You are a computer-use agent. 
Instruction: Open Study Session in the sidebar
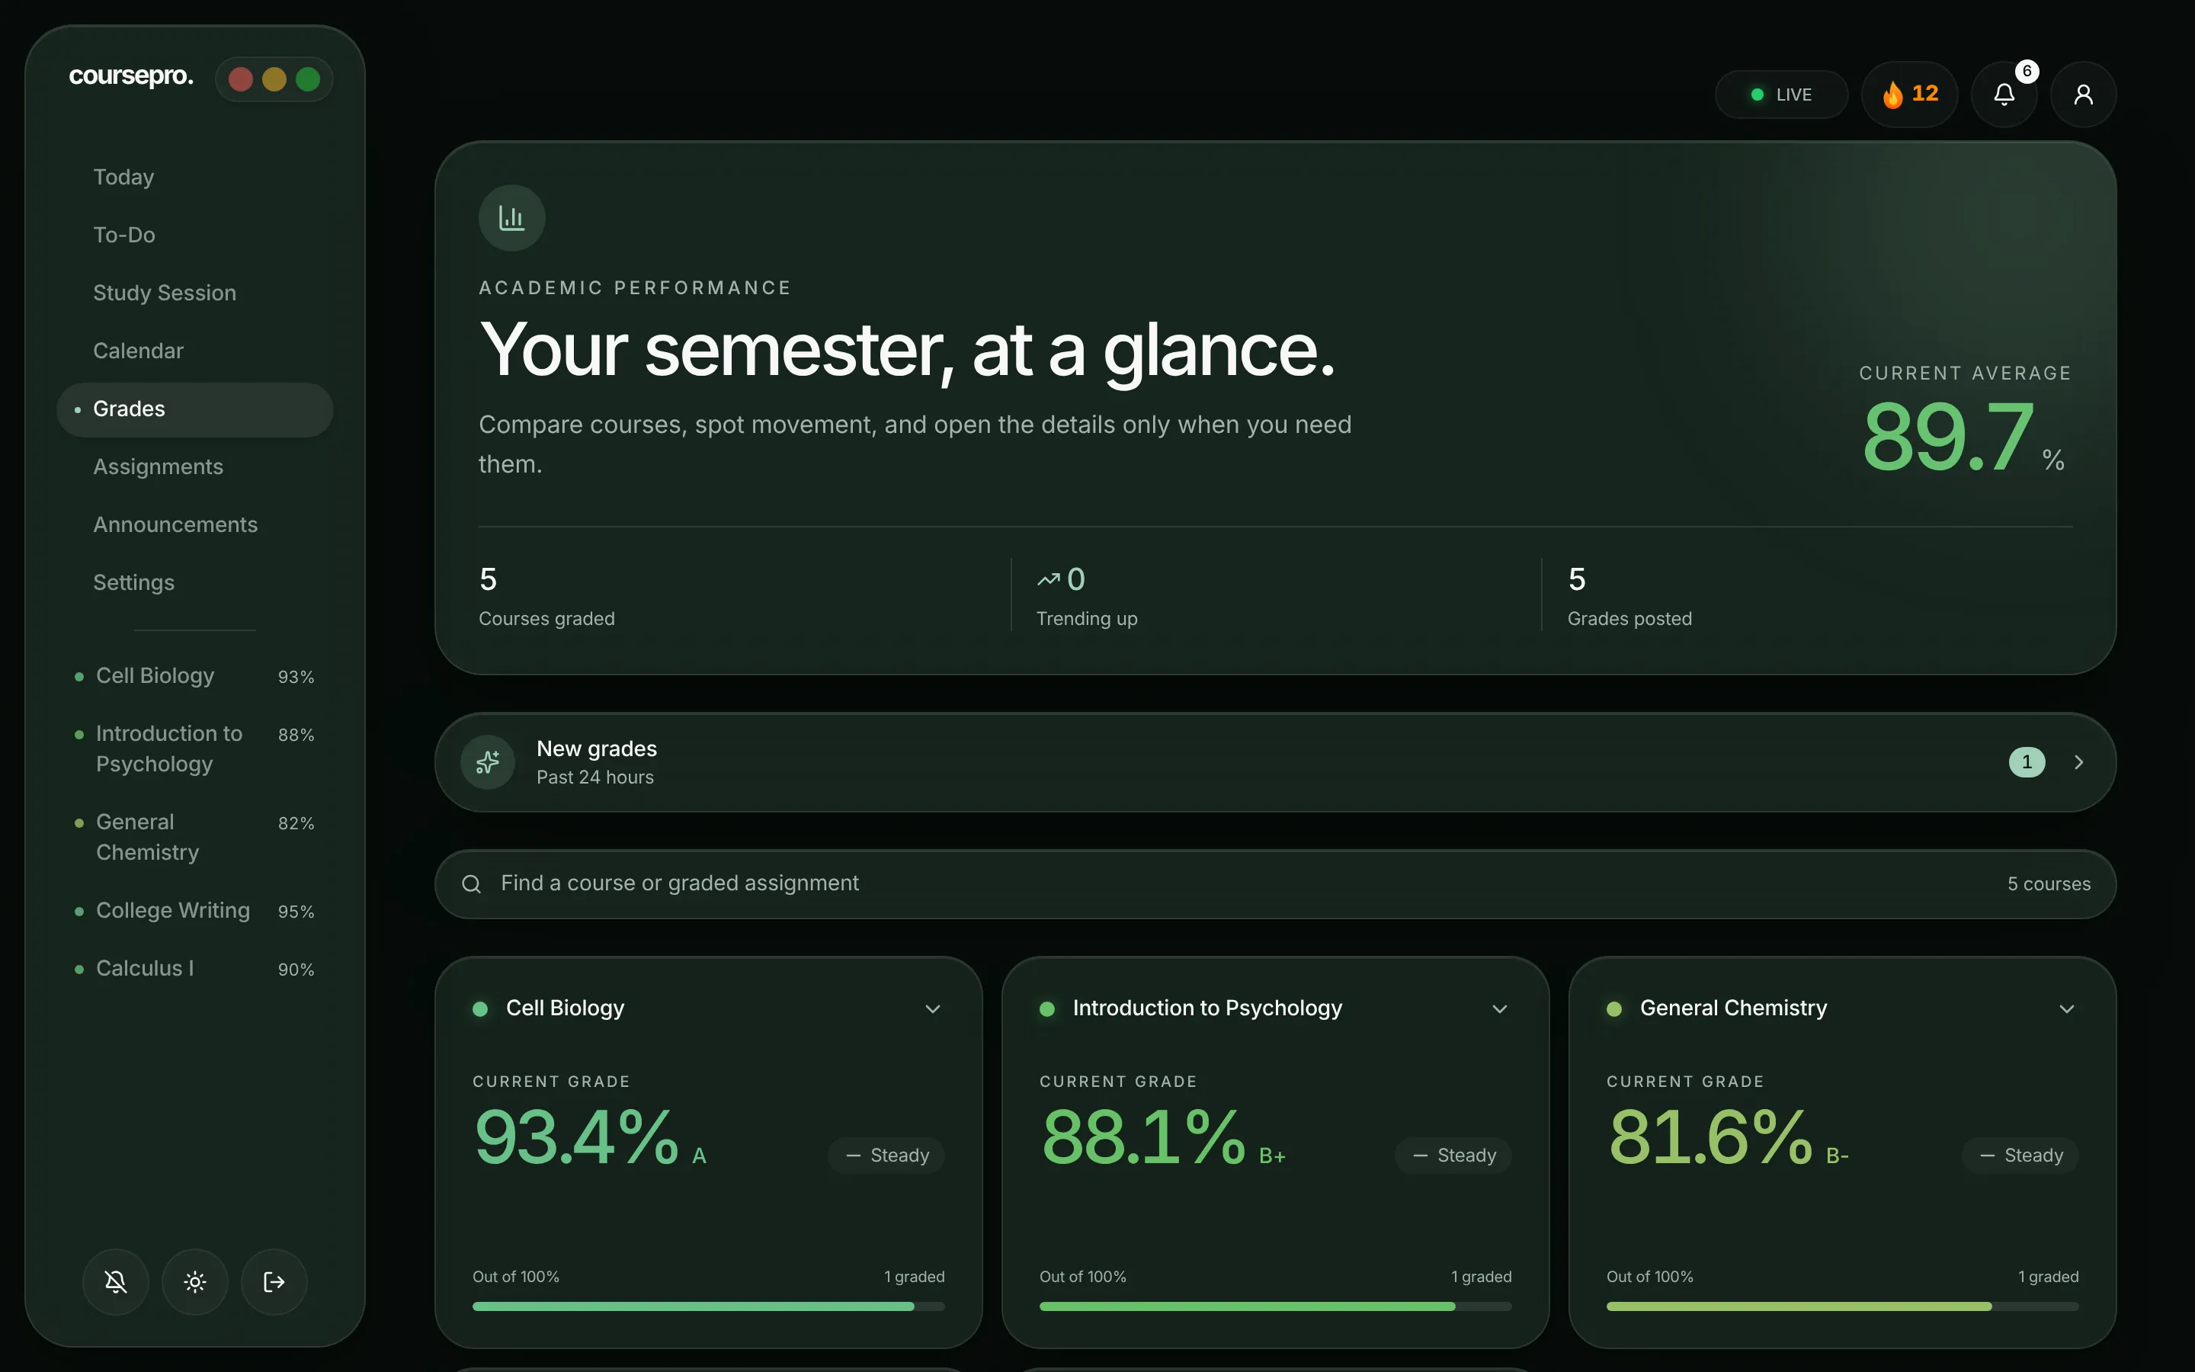(x=195, y=293)
